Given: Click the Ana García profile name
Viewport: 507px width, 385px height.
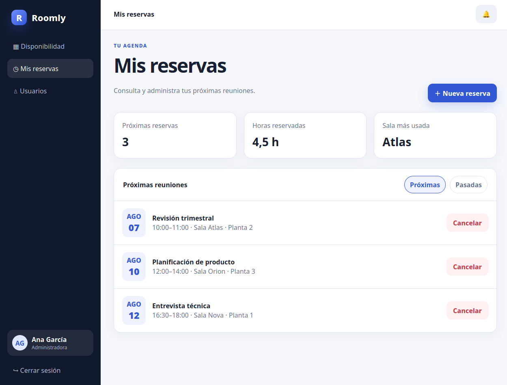Looking at the screenshot, I should tap(49, 340).
